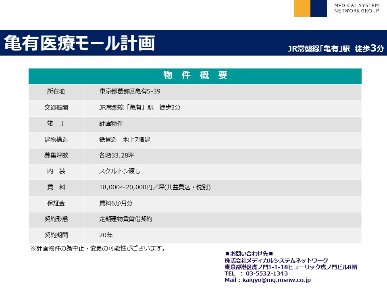The image size is (387, 290).
Task: Click the 計画物件 value cell
Action: coord(111,124)
